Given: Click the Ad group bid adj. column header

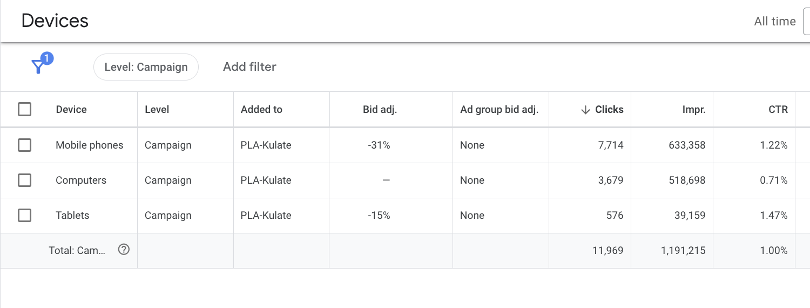Looking at the screenshot, I should pos(499,109).
